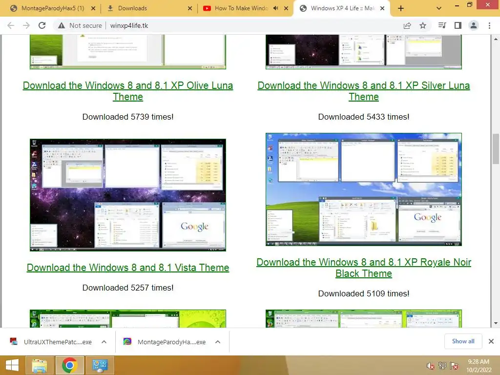Close the Downloads tab

pos(190,8)
